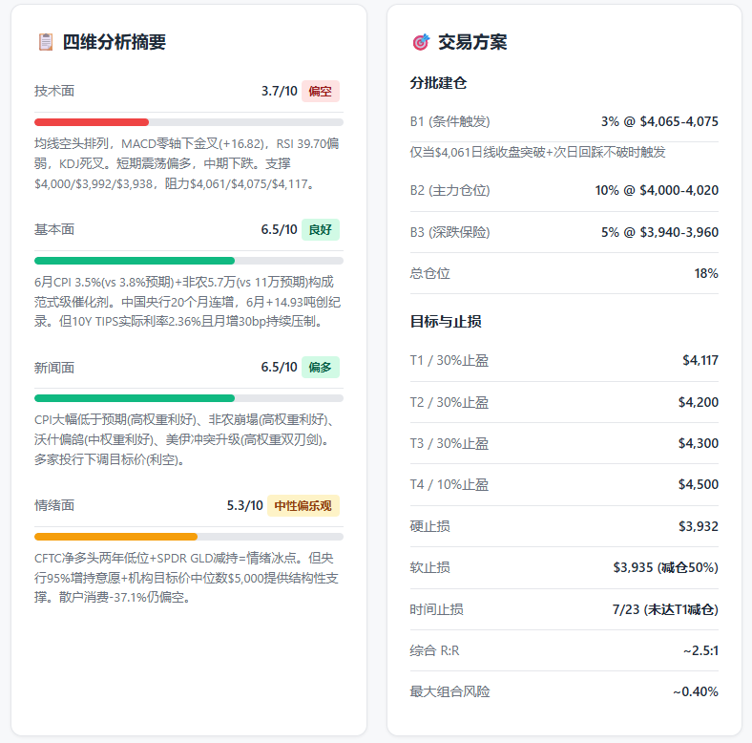Click the B1 (条件触发) row label
This screenshot has width=752, height=743.
pyautogui.click(x=449, y=121)
